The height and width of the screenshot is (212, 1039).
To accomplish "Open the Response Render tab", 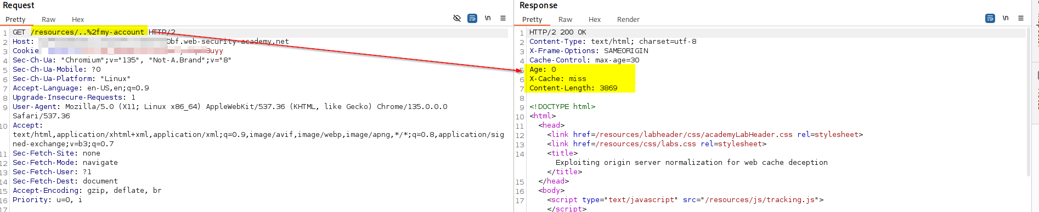I will point(628,19).
